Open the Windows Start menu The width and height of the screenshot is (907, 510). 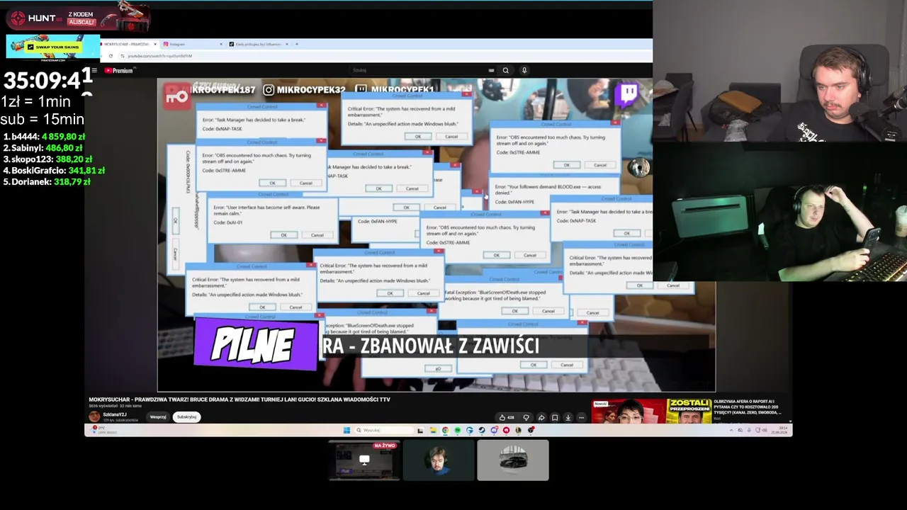[x=347, y=430]
